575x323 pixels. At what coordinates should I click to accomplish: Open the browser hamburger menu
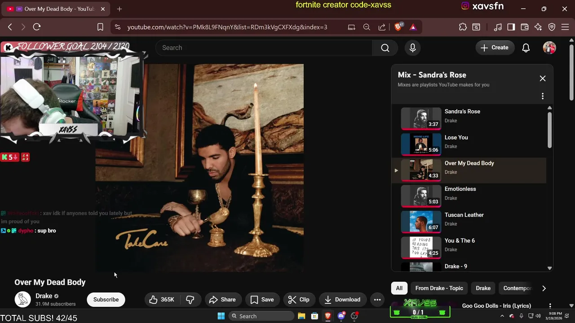tap(565, 27)
